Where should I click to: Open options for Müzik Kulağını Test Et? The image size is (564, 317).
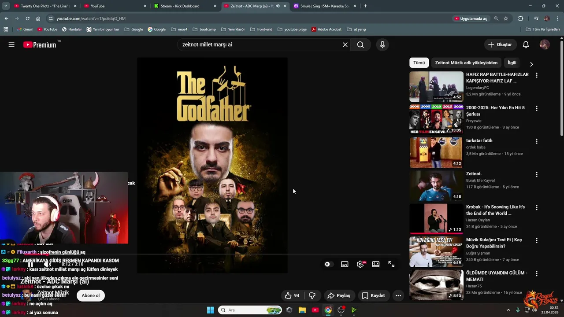pyautogui.click(x=536, y=240)
